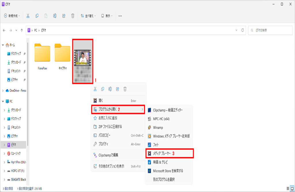This screenshot has height=192, width=295.
Task: Open the 新規作成 new item dropdown
Action: point(12,16)
